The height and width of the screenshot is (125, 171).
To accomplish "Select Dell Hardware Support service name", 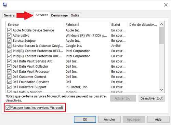I will point(29,87).
